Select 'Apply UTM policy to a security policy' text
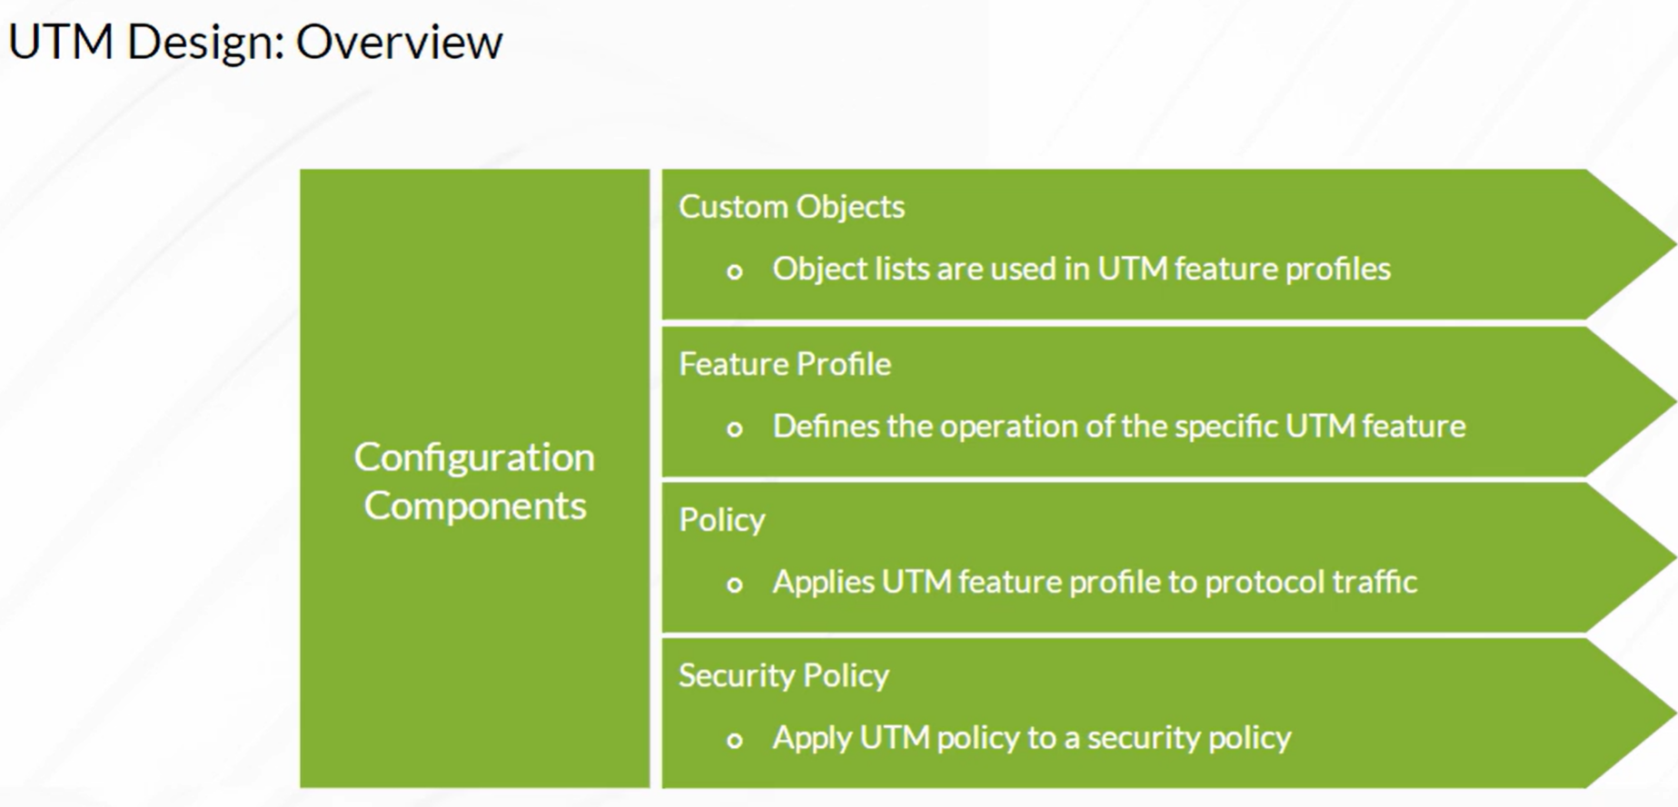This screenshot has height=807, width=1678. [x=1032, y=738]
